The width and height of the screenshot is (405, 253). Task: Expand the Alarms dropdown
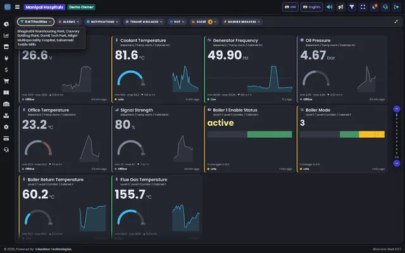[x=69, y=22]
